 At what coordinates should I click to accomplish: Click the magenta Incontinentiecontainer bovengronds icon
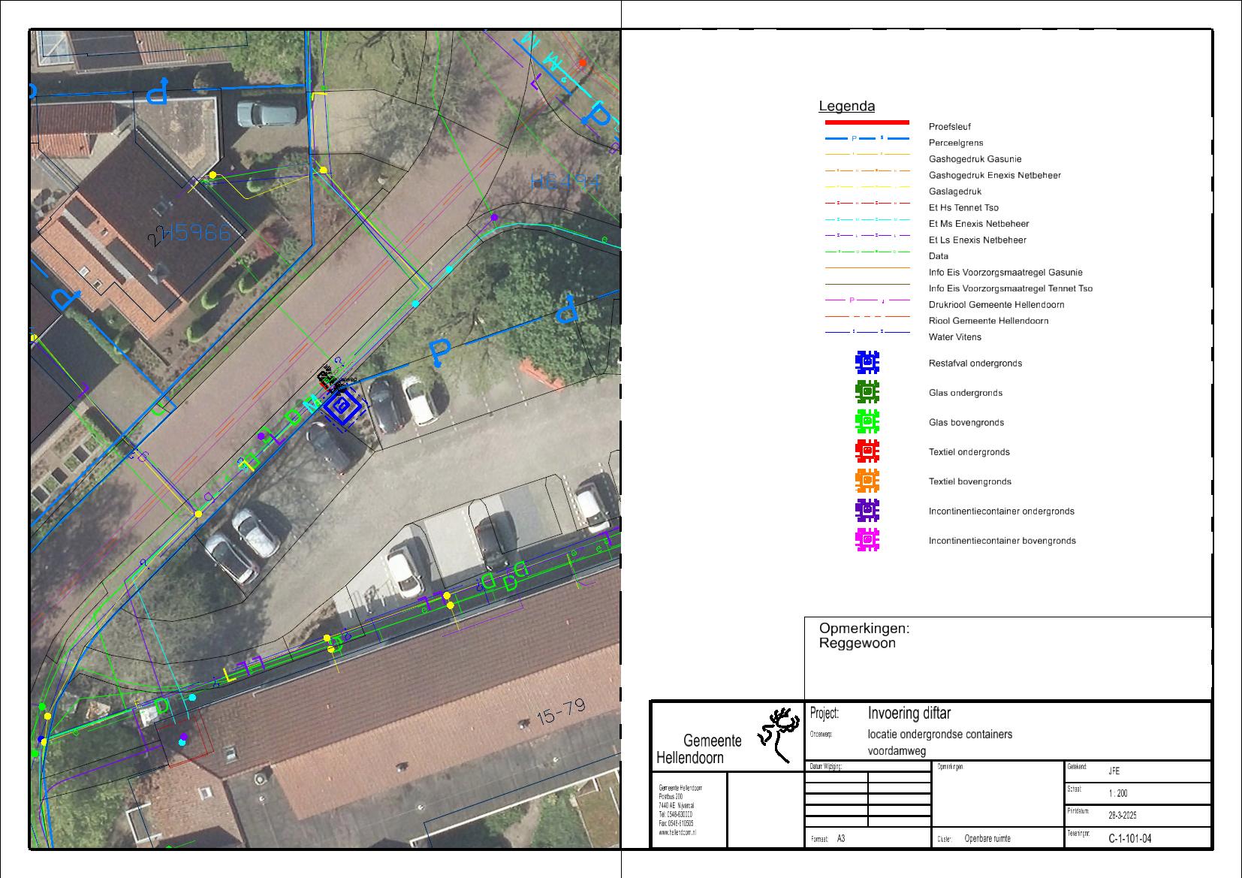coord(867,540)
